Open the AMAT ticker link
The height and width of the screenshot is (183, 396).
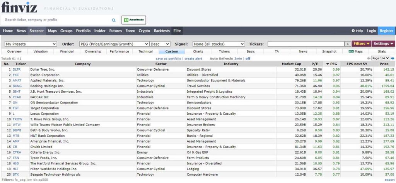[x=17, y=80]
